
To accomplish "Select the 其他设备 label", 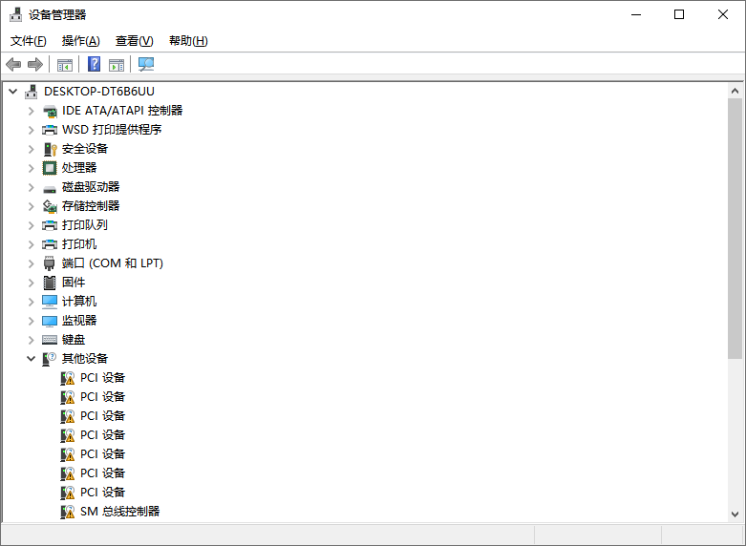I will [85, 359].
